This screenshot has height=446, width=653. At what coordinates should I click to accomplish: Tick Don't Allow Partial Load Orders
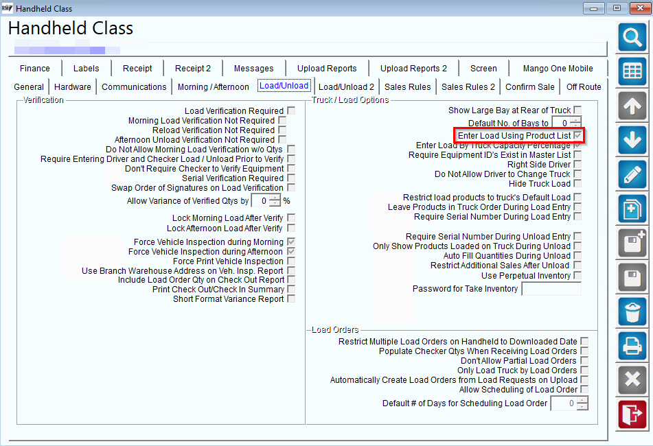click(584, 361)
